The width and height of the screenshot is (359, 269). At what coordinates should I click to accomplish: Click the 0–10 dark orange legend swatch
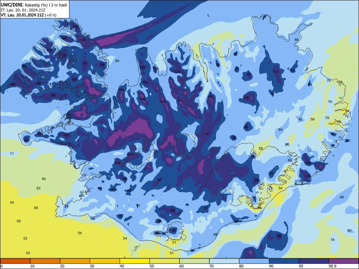[x=15, y=261]
